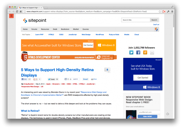Open the Bookstore navigation item
Viewport: 182px width, 129px height.
pyautogui.click(x=65, y=29)
